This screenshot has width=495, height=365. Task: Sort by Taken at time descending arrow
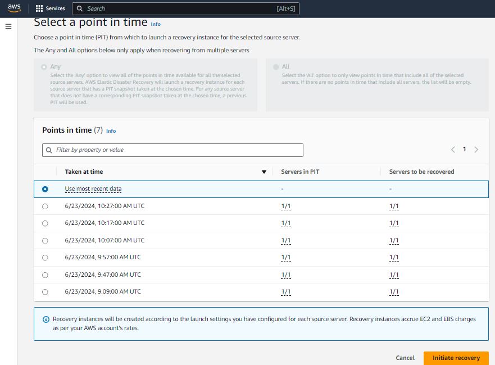[x=264, y=172]
